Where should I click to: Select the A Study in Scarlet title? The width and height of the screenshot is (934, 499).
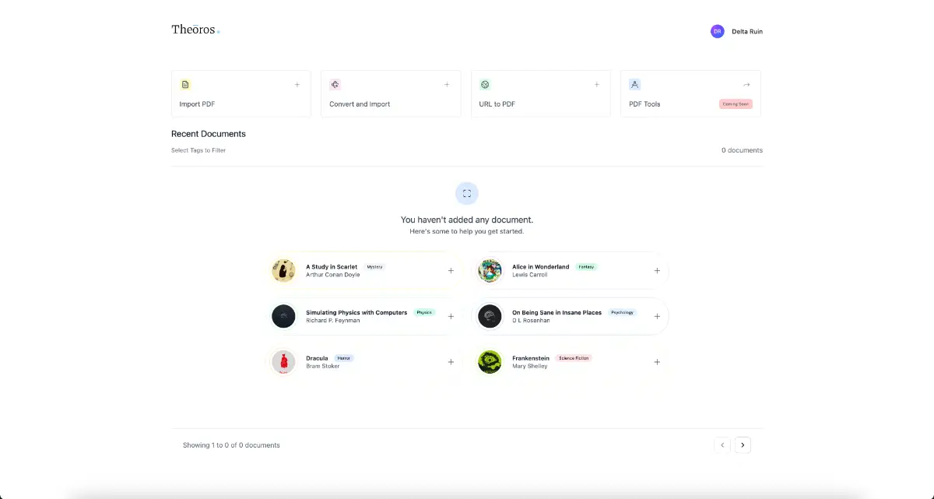332,267
